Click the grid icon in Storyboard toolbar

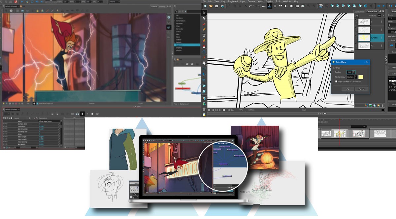tap(275, 6)
